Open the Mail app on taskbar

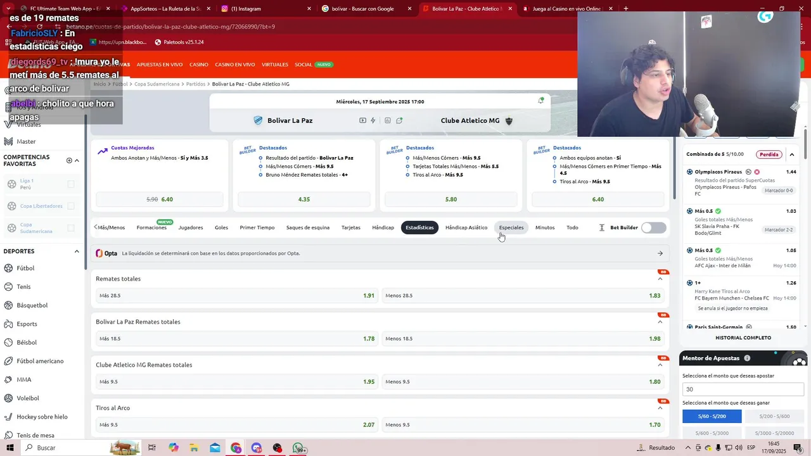pos(215,448)
